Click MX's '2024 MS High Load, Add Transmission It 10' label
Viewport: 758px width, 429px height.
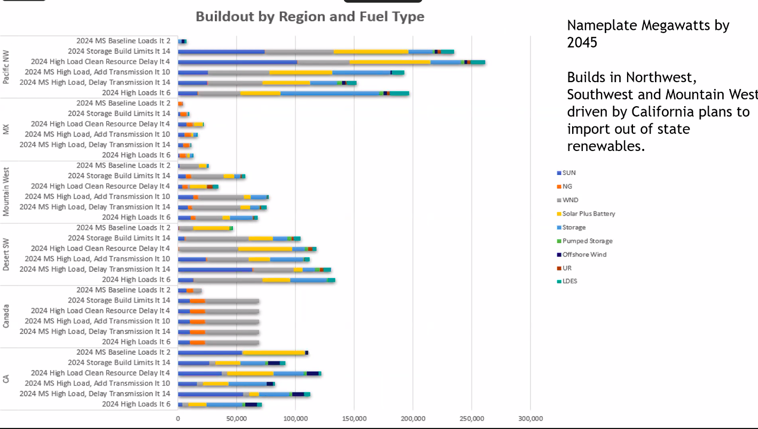click(x=98, y=134)
